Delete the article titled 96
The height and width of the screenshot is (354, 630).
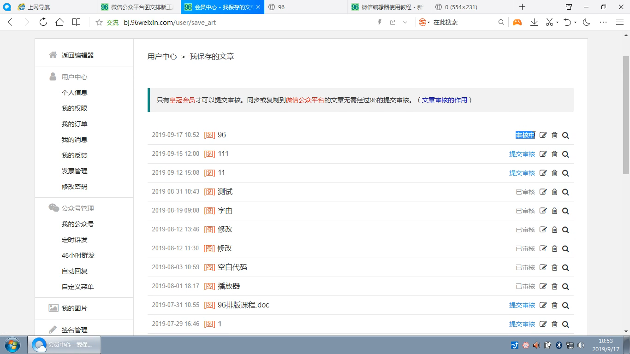tap(554, 135)
